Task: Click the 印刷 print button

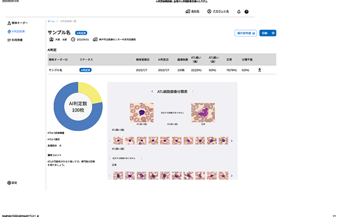Action: point(268,33)
